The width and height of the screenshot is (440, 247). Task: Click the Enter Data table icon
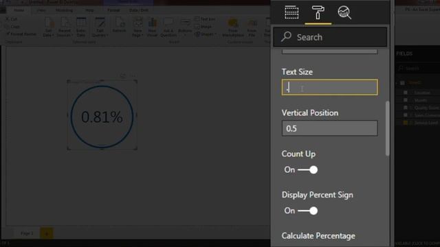click(81, 27)
